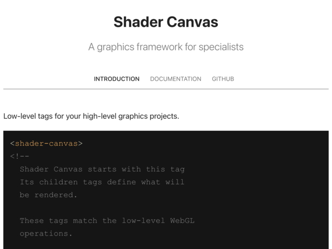Switch to the Documentation tab

point(175,79)
